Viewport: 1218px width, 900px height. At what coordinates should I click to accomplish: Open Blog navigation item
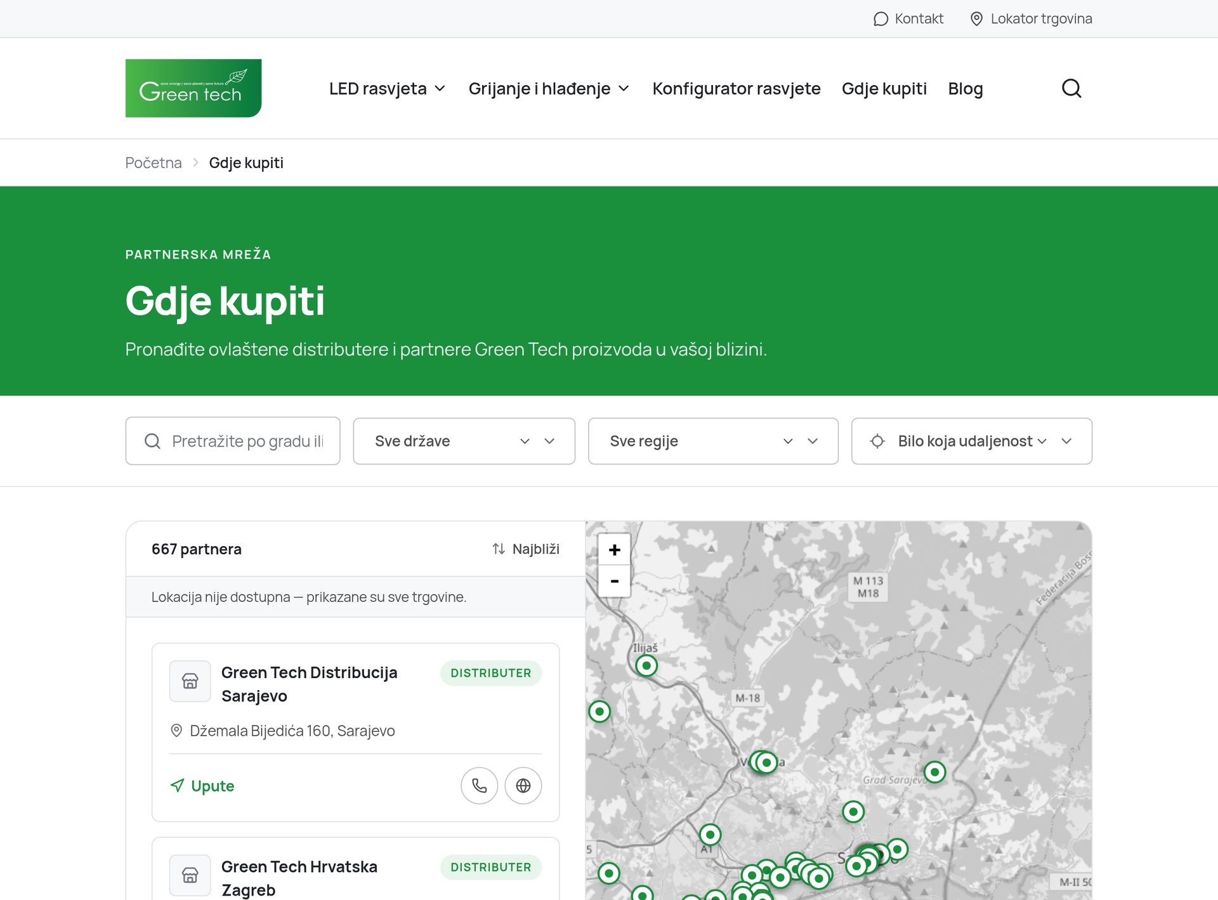coord(966,88)
